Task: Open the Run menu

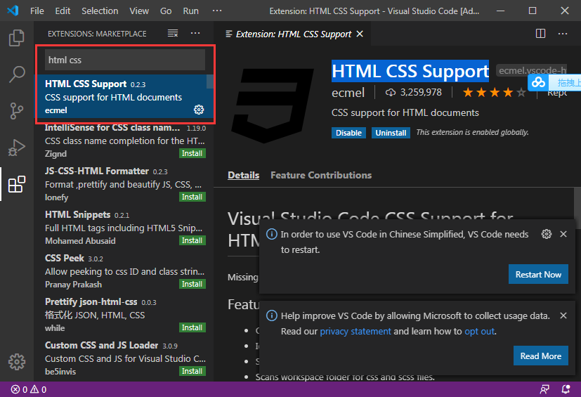Action: (x=191, y=11)
